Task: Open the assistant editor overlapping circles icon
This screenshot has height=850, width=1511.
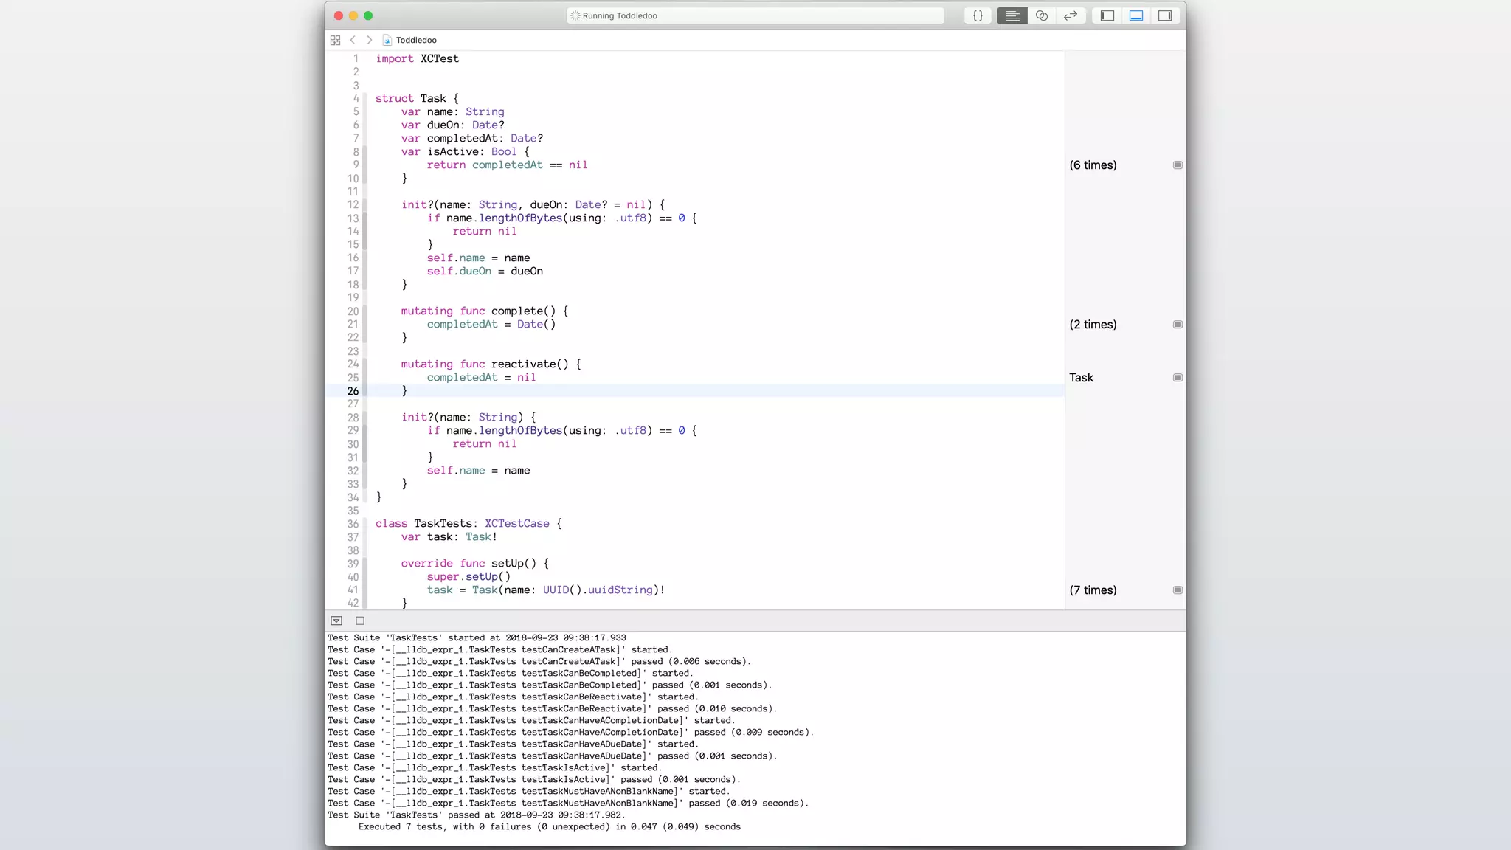Action: point(1041,15)
